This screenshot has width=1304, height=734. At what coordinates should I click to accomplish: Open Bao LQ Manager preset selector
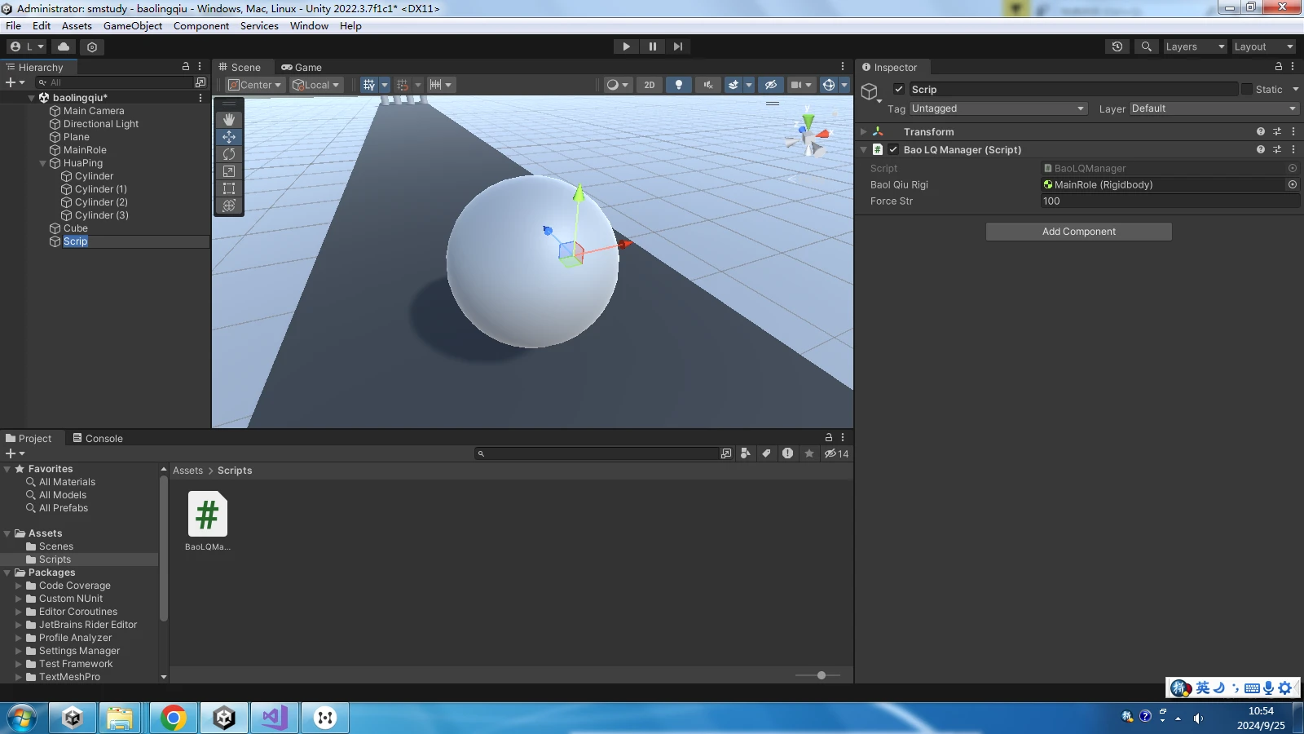[1277, 149]
